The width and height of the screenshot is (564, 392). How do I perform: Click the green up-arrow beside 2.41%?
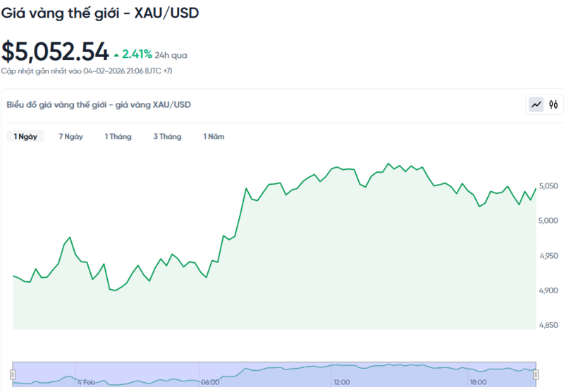(x=116, y=54)
